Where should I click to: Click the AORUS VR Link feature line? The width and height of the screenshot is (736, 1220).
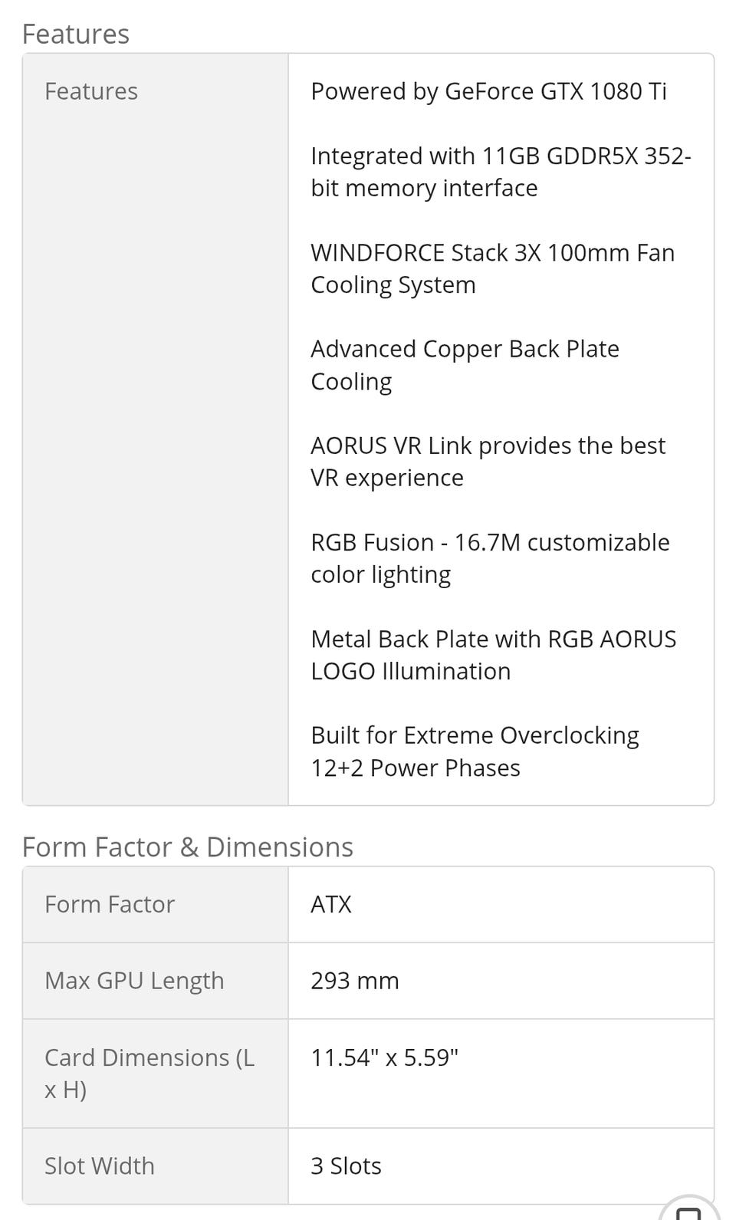[488, 462]
